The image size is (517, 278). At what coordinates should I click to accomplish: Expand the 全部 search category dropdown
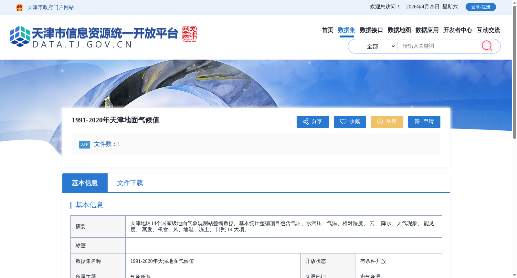pyautogui.click(x=373, y=46)
